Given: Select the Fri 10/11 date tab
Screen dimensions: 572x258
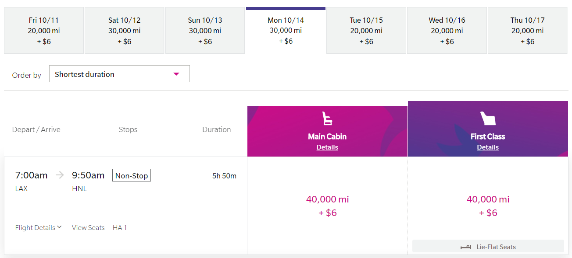Looking at the screenshot, I should [x=44, y=31].
